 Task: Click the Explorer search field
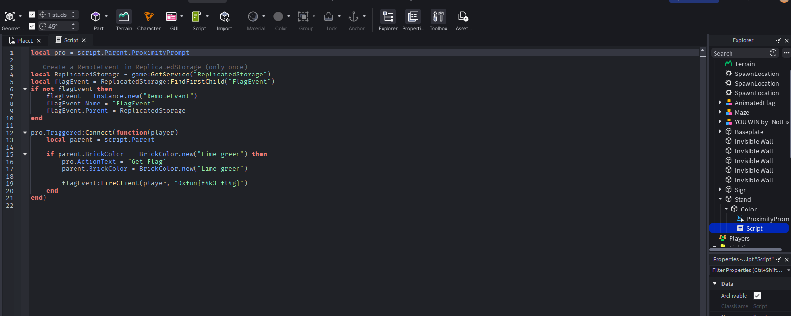tap(739, 53)
